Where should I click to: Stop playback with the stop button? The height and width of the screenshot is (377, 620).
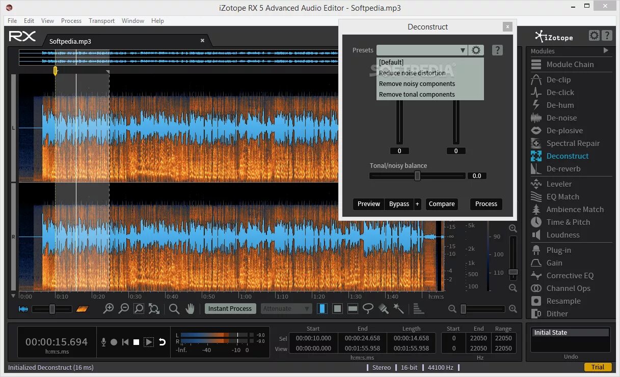click(137, 342)
